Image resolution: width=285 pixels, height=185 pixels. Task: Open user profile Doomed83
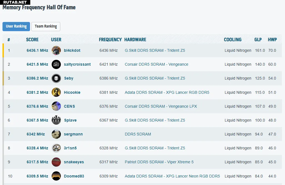pos(74,176)
